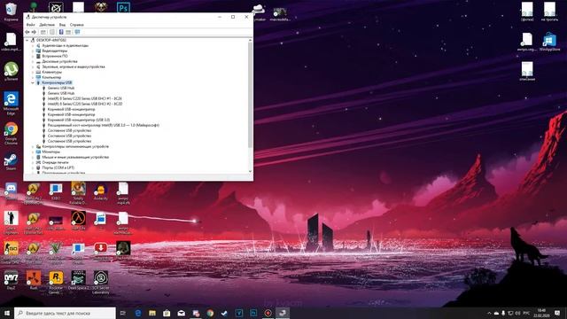Screen dimensions: 567x319
Task: Select Звуковые, игровые и видеоустройства category
Action: [x=74, y=67]
